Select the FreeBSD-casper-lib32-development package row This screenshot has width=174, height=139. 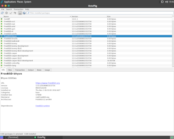(86, 60)
